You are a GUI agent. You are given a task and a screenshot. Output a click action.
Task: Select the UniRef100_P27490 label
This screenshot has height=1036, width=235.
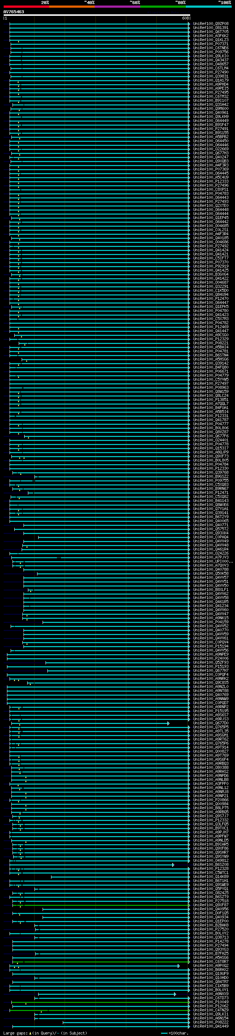pyautogui.click(x=210, y=72)
